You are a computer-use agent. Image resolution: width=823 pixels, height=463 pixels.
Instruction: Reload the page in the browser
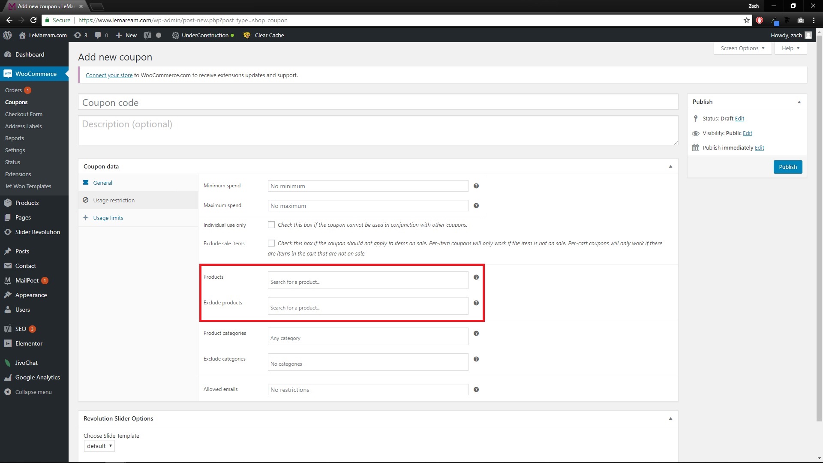click(33, 20)
